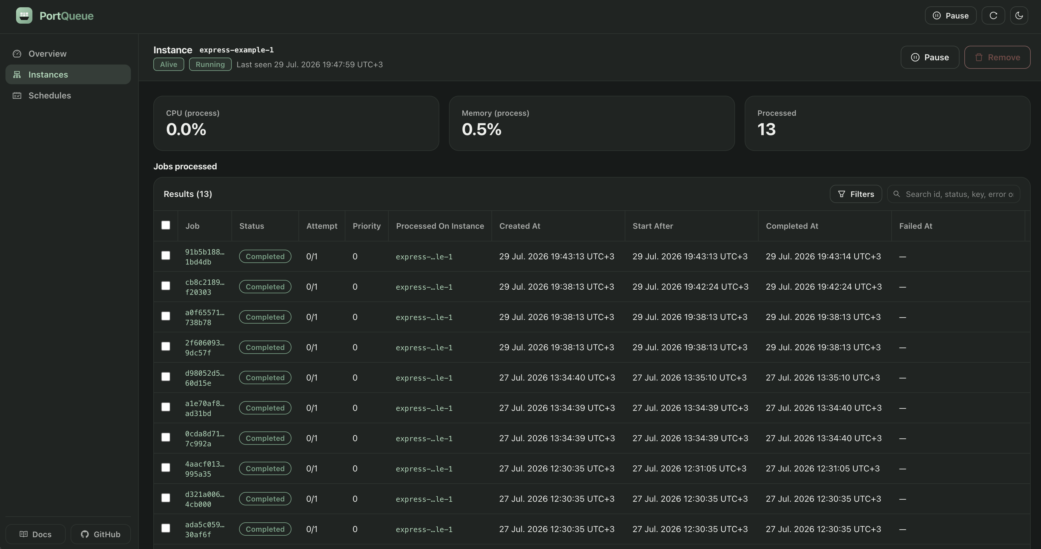
Task: Tick the checkbox for job d98052d5
Action: 166,377
